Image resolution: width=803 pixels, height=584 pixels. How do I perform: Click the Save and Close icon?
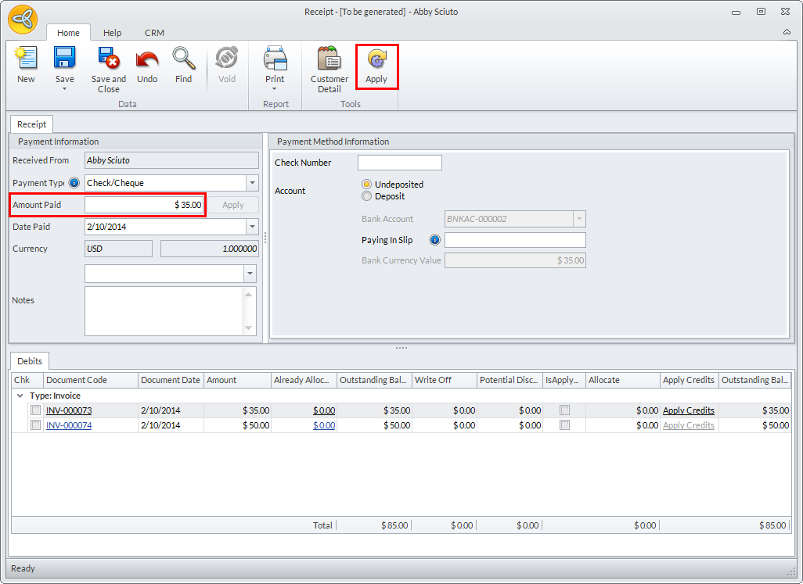click(108, 59)
